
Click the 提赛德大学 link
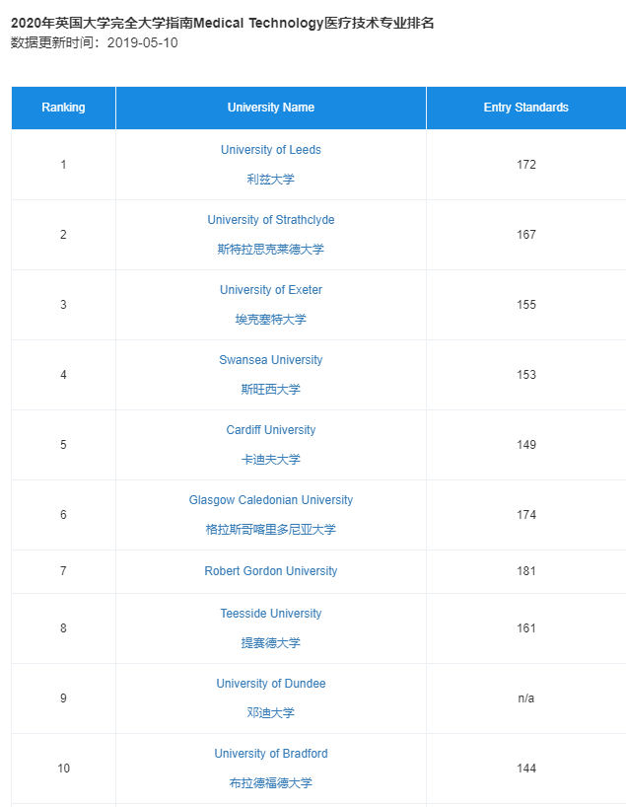click(x=270, y=643)
